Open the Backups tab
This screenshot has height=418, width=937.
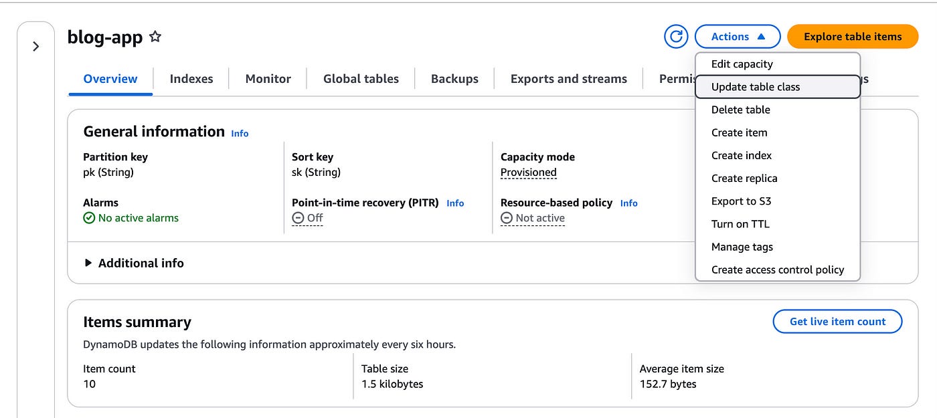pos(454,79)
